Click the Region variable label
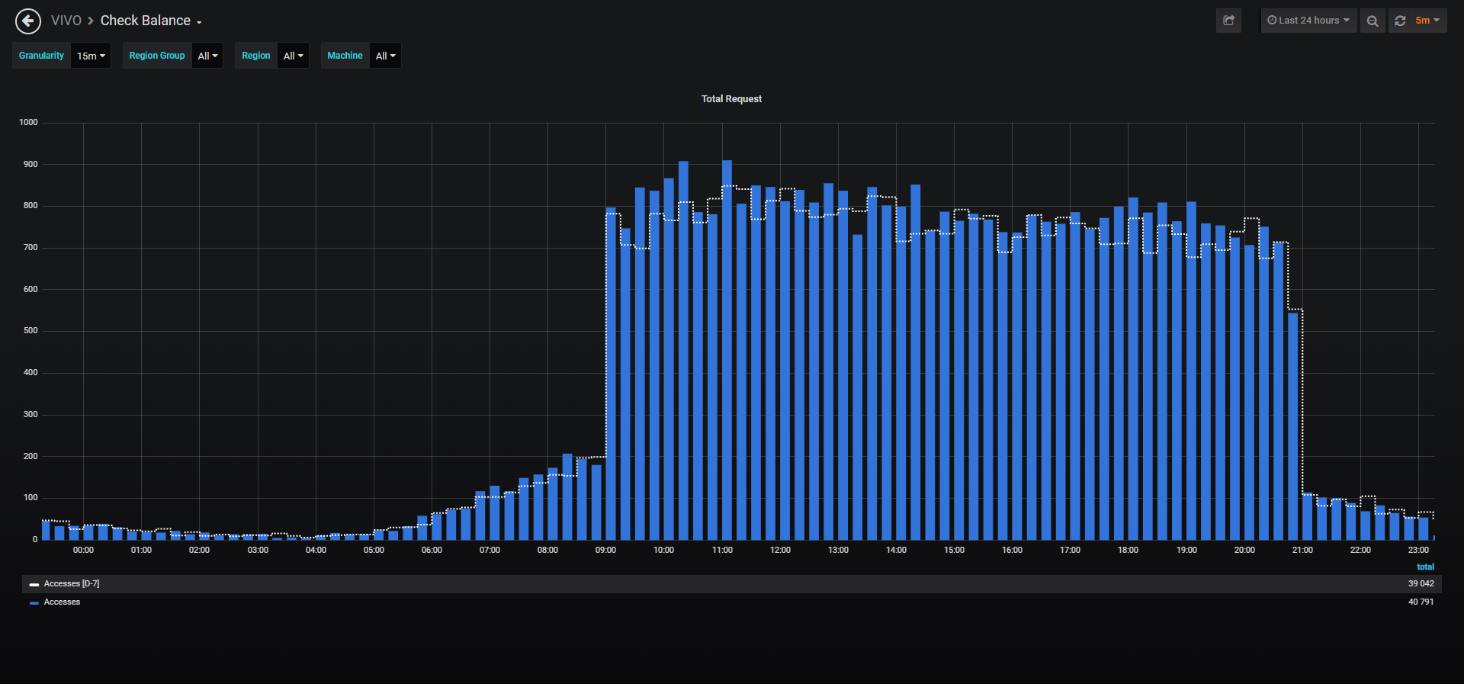This screenshot has width=1464, height=684. tap(256, 56)
